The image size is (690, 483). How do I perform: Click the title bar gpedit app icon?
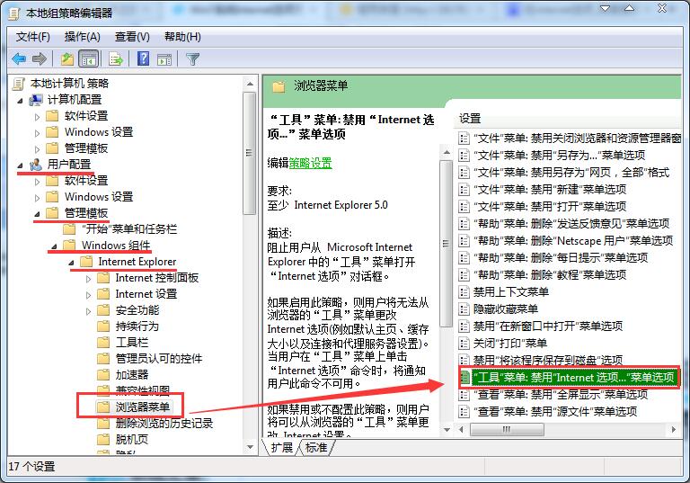click(x=14, y=13)
